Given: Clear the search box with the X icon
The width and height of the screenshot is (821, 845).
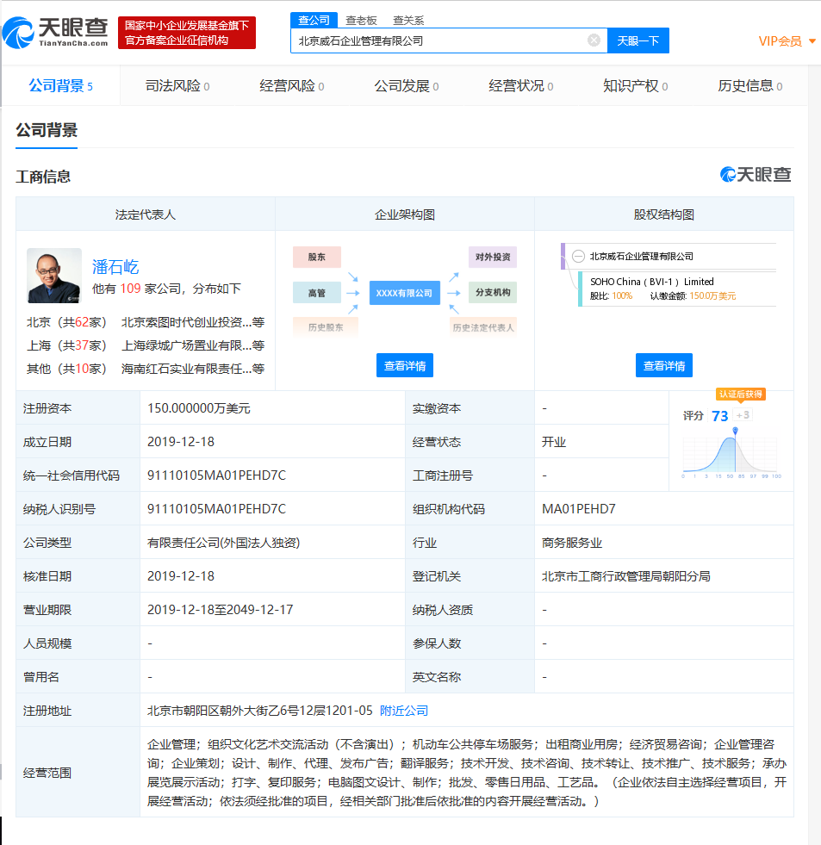Looking at the screenshot, I should click(593, 40).
